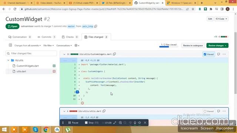Open uTorrent from the taskbar
Image resolution: width=237 pixels, height=133 pixels.
coord(68,130)
